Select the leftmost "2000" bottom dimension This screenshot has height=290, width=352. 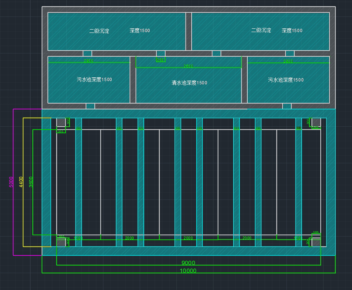coord(129,238)
